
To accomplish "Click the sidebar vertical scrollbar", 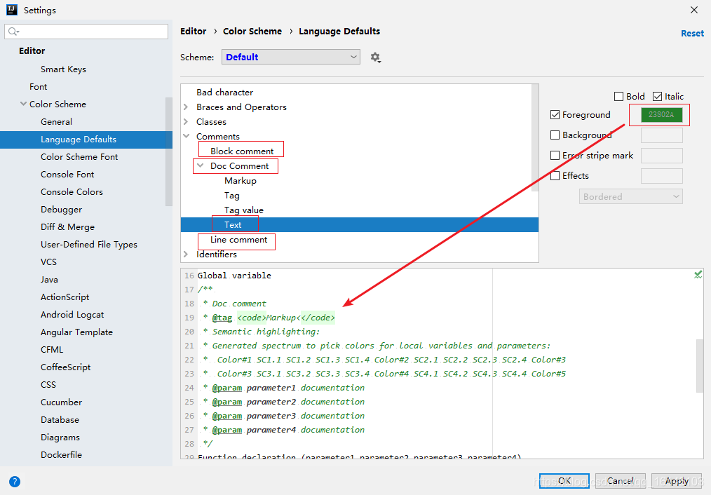I will [169, 152].
